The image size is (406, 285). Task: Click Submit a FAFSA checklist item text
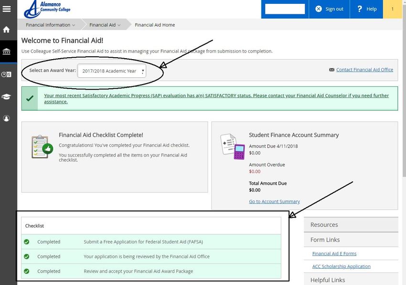(143, 242)
